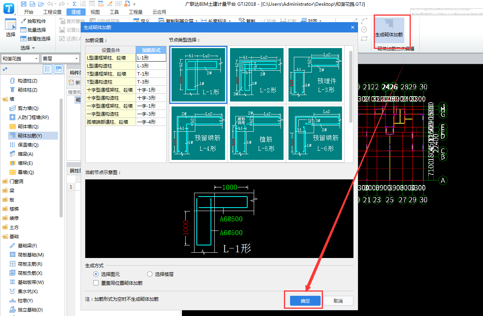483x316 pixels.
Task: Close the 生成砌体加筋 dialog
Action: pos(353,27)
